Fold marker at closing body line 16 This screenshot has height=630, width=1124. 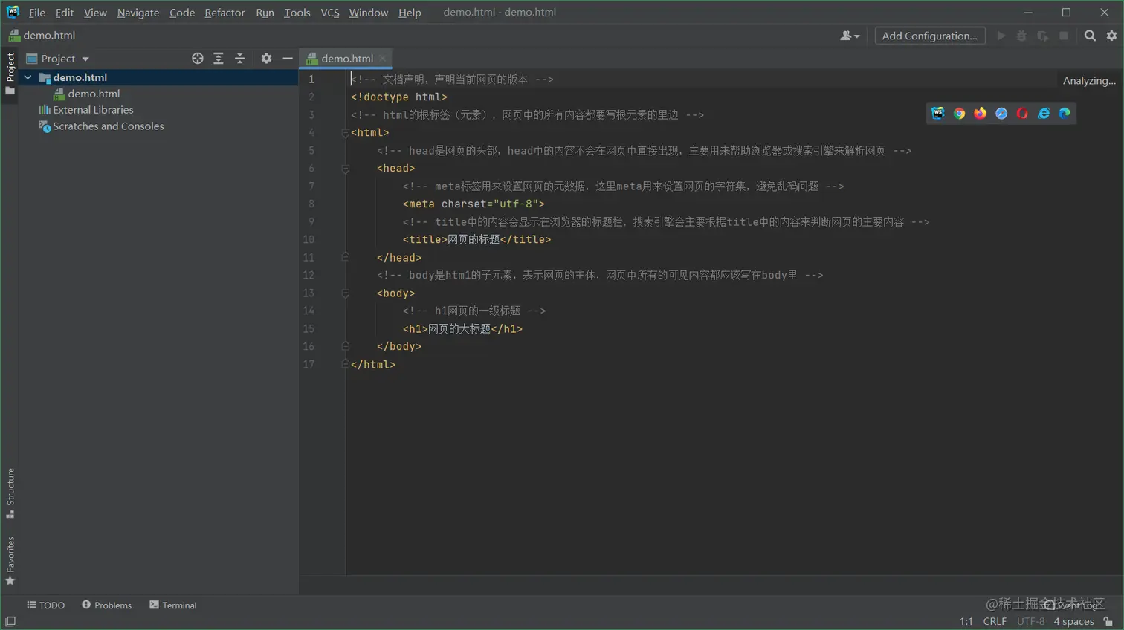pyautogui.click(x=345, y=346)
